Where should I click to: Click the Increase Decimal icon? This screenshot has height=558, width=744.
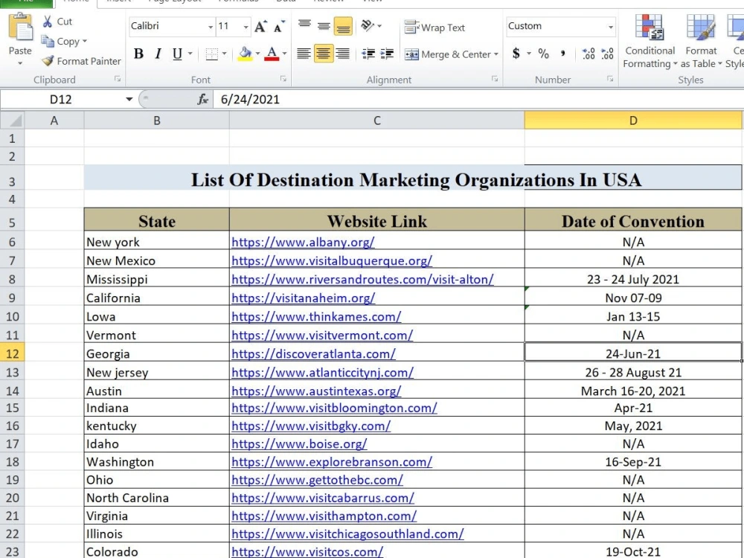point(589,54)
